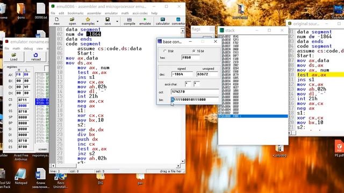Viewport: 344px width, 193px height.
Task: Click the SS register field
Action: (x=23, y=112)
